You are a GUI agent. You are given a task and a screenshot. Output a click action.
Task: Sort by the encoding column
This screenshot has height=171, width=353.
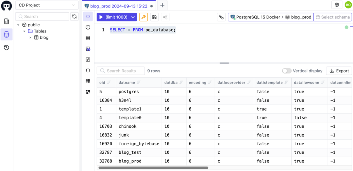[210, 83]
